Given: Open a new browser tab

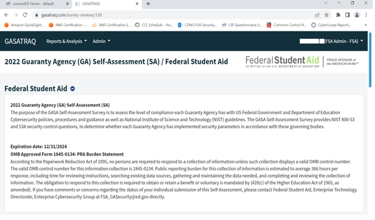Looking at the screenshot, I should 148,4.
